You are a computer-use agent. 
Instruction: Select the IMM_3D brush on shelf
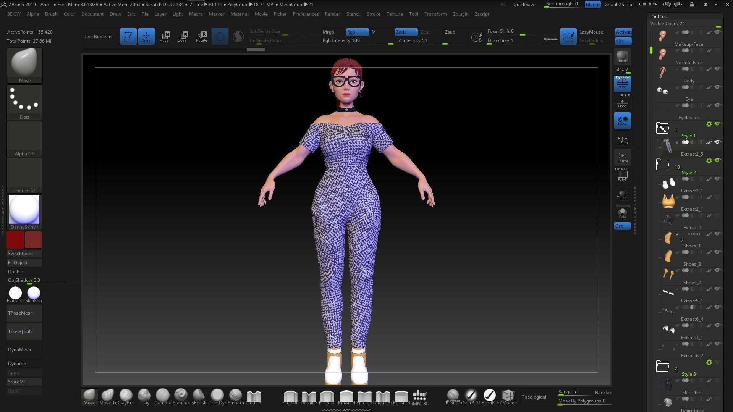pyautogui.click(x=419, y=397)
